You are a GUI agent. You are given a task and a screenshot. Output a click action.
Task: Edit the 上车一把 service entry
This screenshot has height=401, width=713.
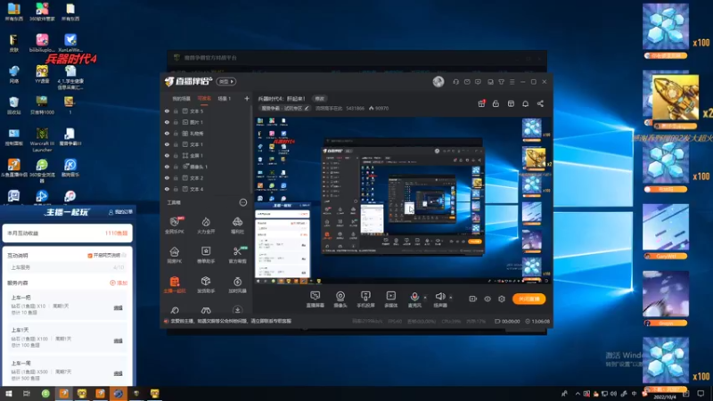click(119, 307)
